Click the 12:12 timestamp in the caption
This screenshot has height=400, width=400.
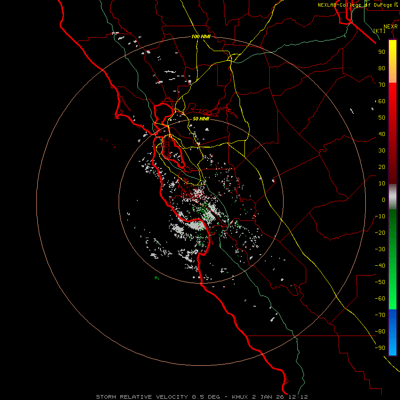point(298,397)
